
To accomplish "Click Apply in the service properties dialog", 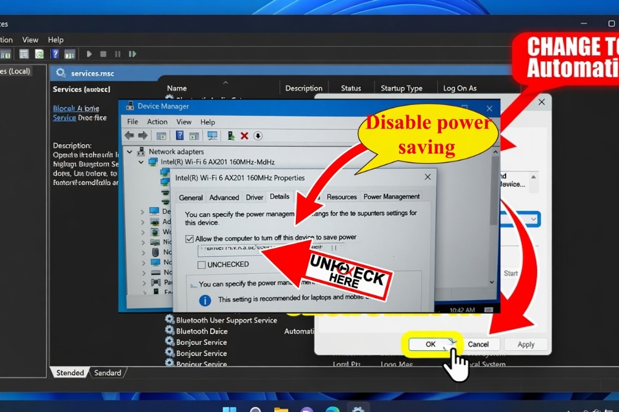I will click(x=526, y=344).
